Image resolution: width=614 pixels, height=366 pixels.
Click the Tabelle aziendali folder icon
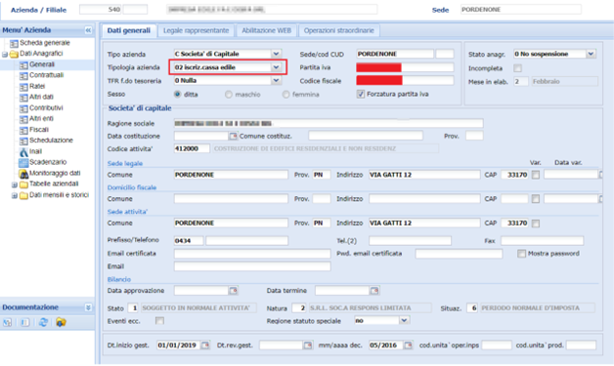coord(23,184)
